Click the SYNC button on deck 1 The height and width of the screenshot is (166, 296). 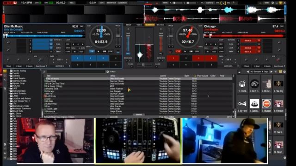tap(110, 51)
